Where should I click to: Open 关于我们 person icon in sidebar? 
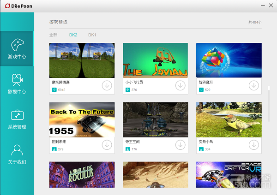point(17,150)
